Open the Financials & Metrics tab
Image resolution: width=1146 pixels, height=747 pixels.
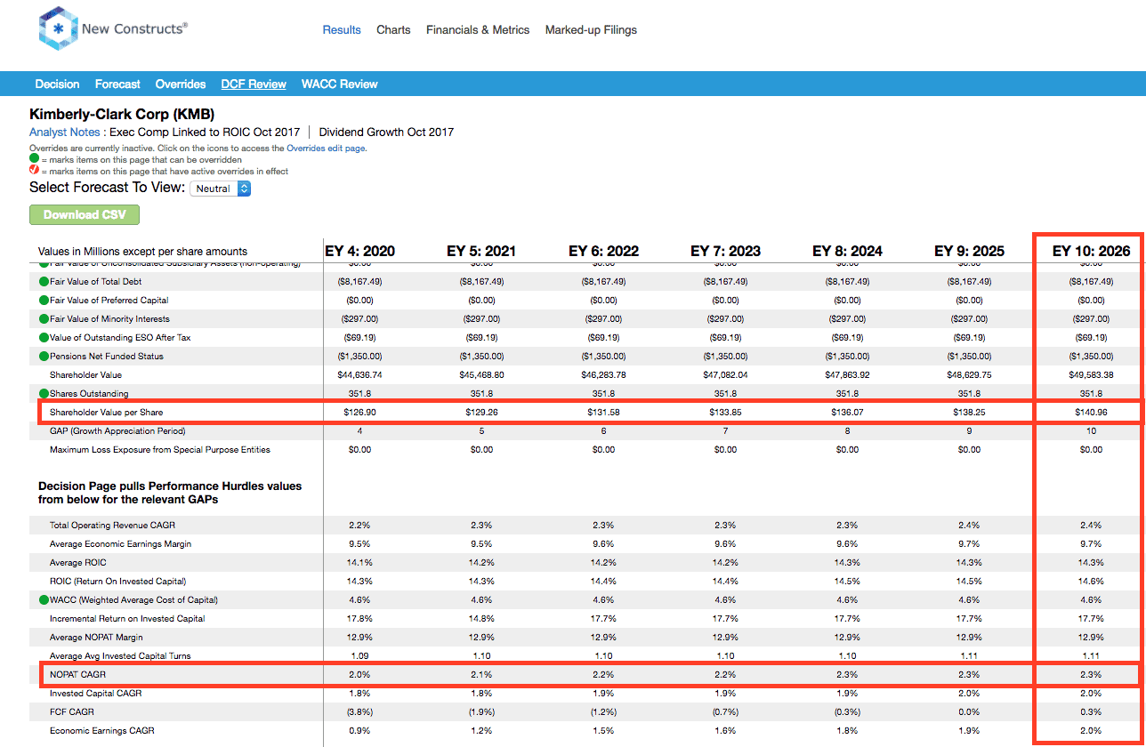[x=478, y=29]
